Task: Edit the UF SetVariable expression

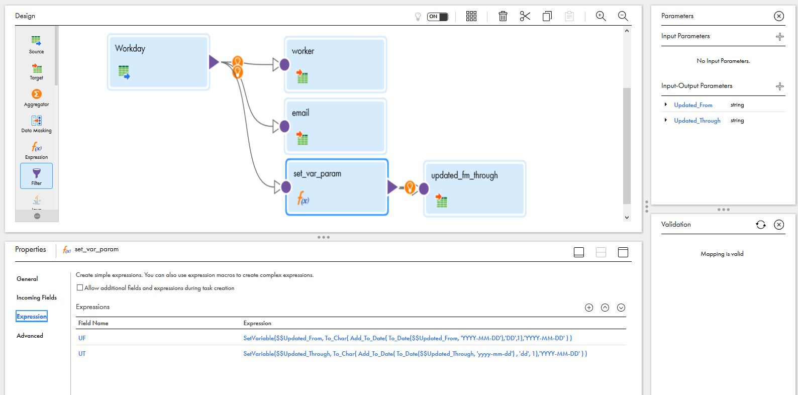Action: point(408,338)
